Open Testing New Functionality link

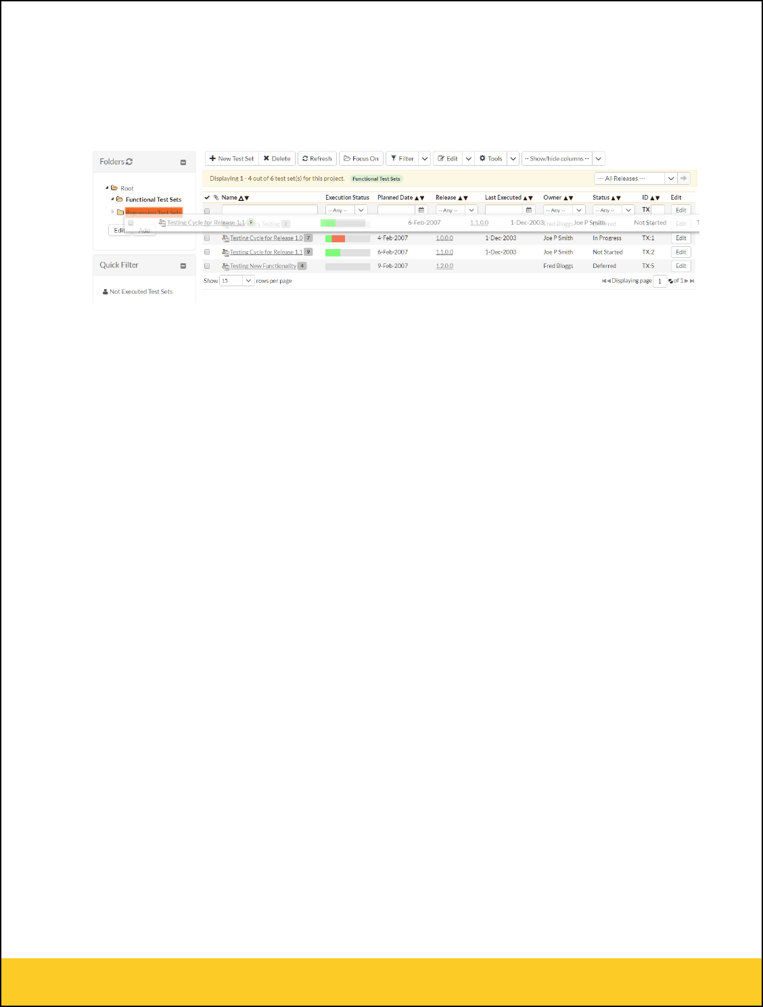pyautogui.click(x=263, y=266)
